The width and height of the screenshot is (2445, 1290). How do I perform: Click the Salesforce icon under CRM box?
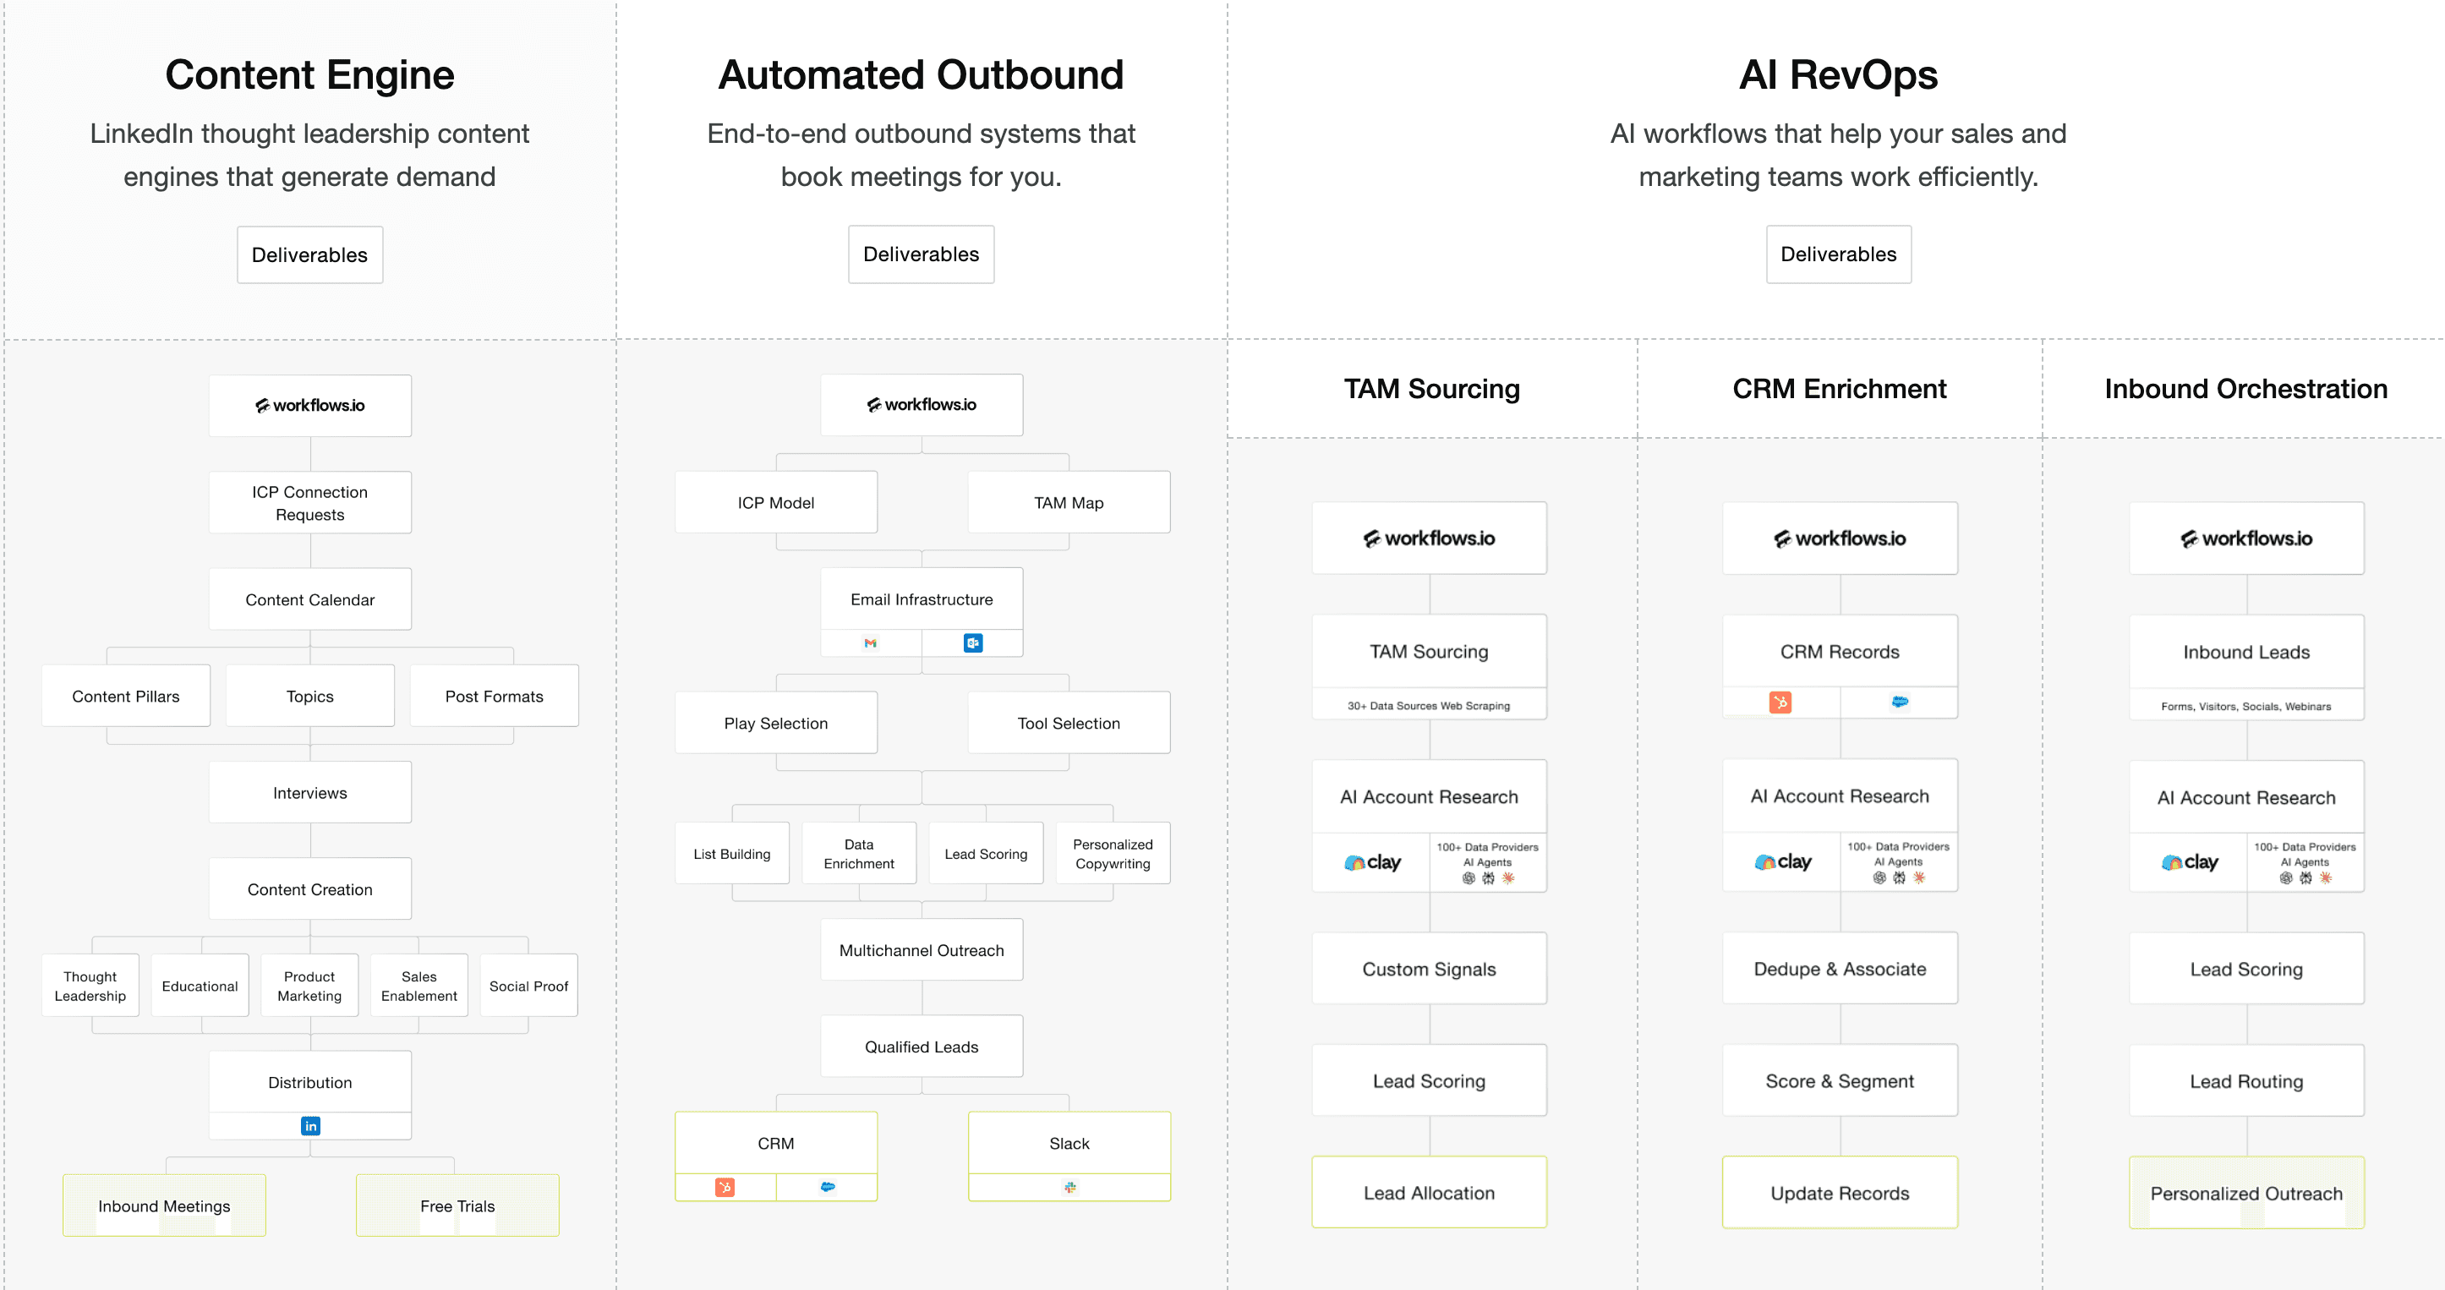pyautogui.click(x=828, y=1188)
